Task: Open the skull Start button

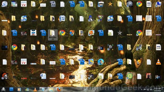Action: click(x=3, y=89)
